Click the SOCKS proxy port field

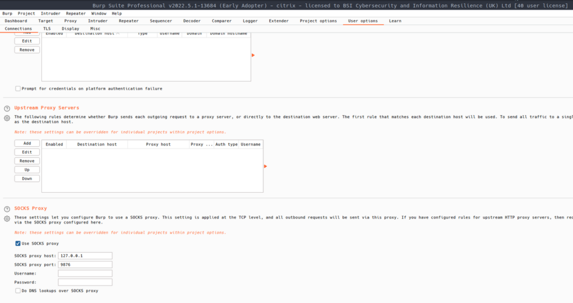coord(85,264)
